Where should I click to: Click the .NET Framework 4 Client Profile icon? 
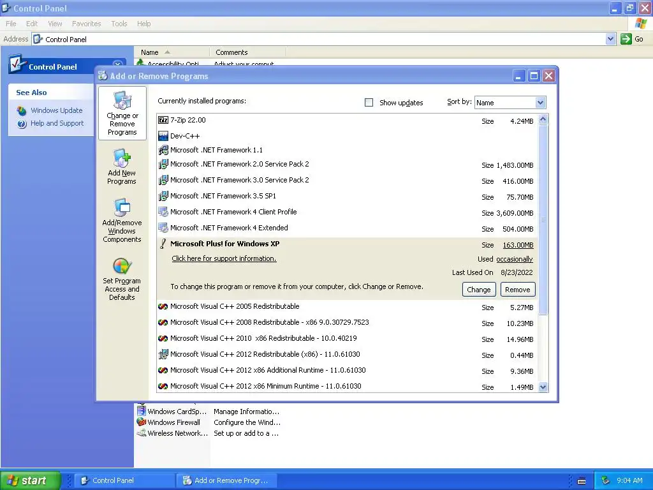[163, 212]
